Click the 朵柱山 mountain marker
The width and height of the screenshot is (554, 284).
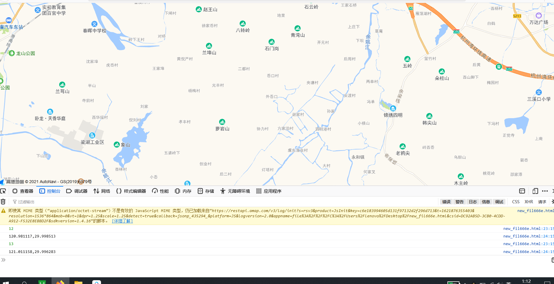(x=442, y=71)
